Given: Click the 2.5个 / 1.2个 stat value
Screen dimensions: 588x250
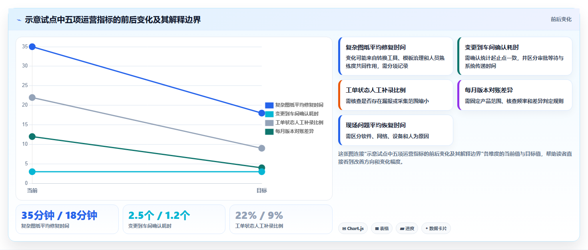Looking at the screenshot, I should 159,215.
